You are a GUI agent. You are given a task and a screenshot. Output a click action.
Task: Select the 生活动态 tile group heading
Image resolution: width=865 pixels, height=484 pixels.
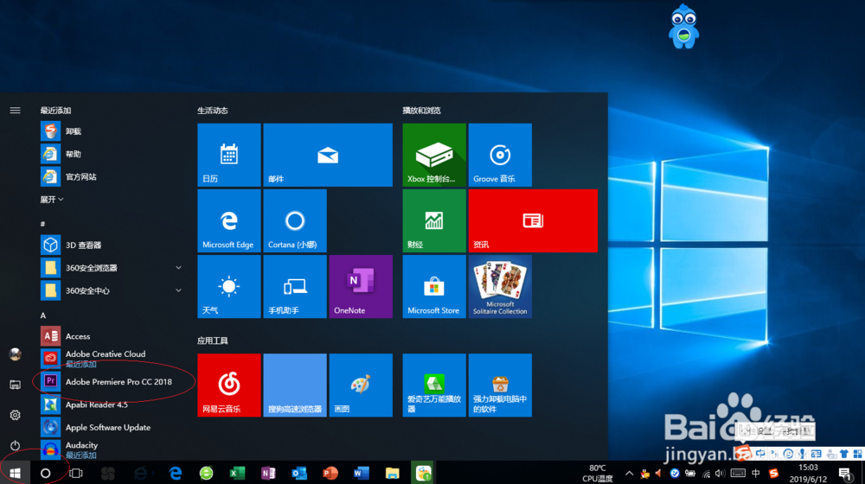click(213, 111)
